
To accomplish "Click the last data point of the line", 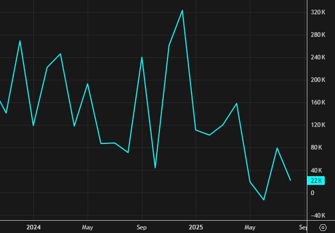I will point(290,180).
